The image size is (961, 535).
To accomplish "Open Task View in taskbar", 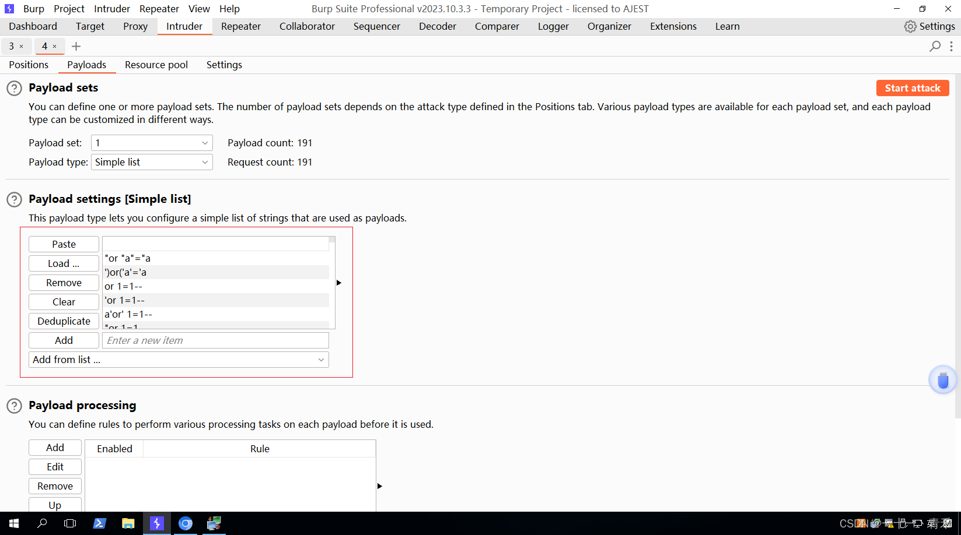I will pos(70,523).
